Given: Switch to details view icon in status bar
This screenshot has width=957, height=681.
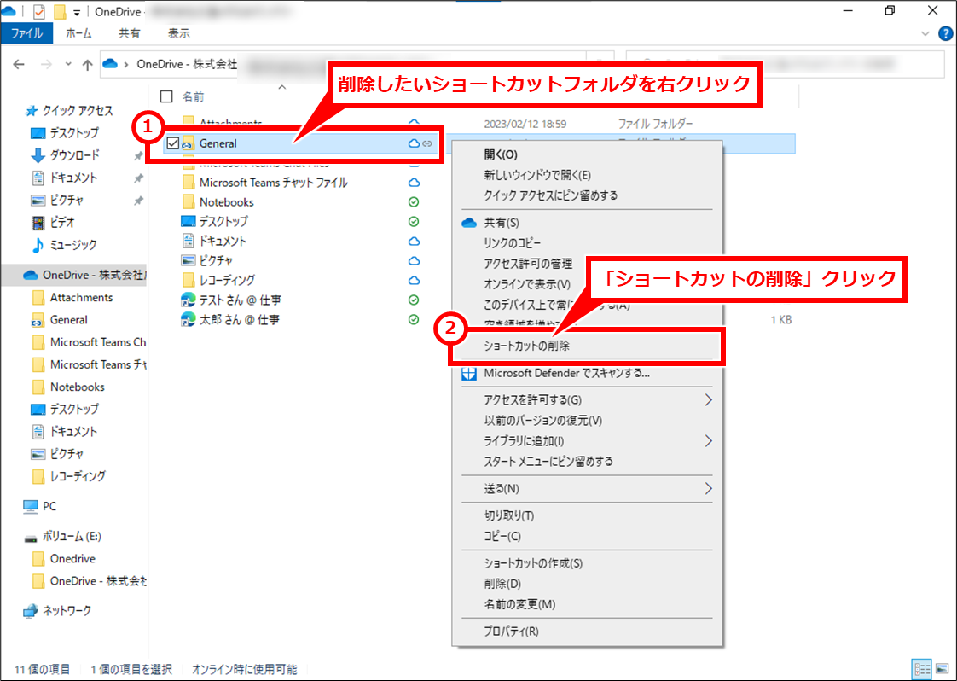Looking at the screenshot, I should pos(921,669).
